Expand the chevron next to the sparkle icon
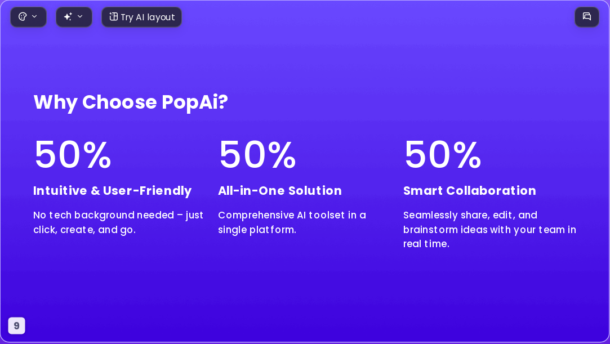 (80, 16)
